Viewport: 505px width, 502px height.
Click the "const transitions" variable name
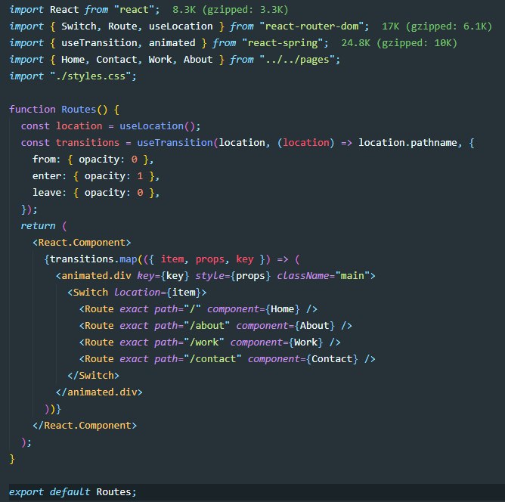(x=88, y=143)
